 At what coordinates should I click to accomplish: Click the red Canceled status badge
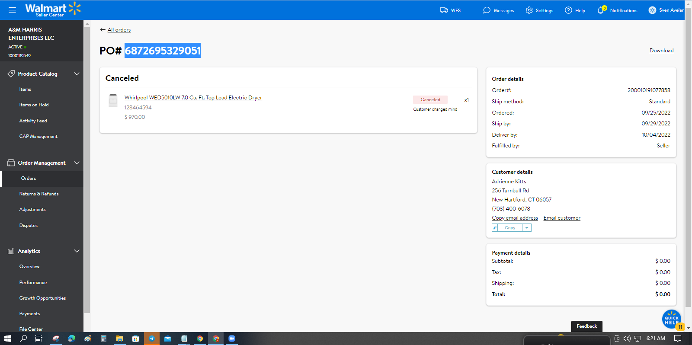[x=430, y=99]
